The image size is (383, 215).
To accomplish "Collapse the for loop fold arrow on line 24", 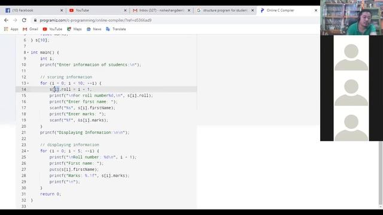I will [28, 151].
